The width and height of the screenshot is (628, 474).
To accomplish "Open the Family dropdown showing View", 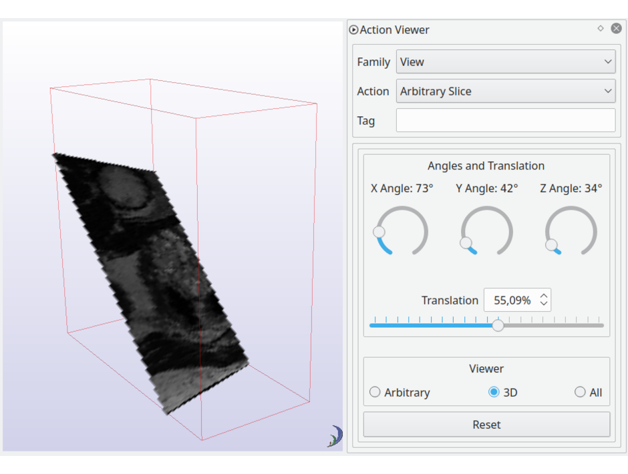I will [505, 62].
